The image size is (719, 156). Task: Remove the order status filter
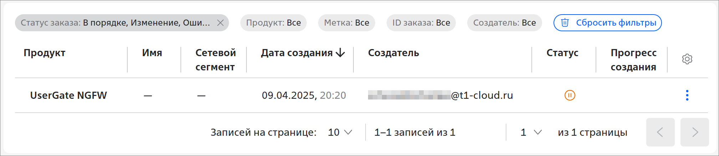(x=220, y=23)
